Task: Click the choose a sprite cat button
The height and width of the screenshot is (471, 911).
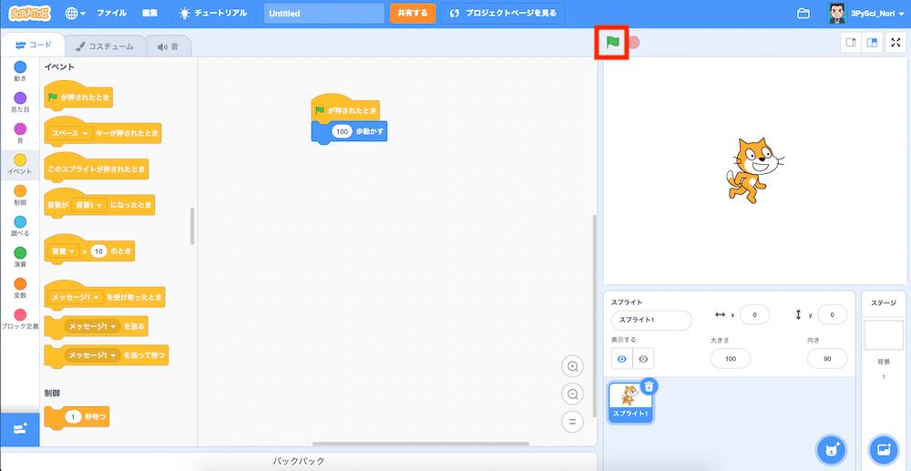Action: pos(832,449)
